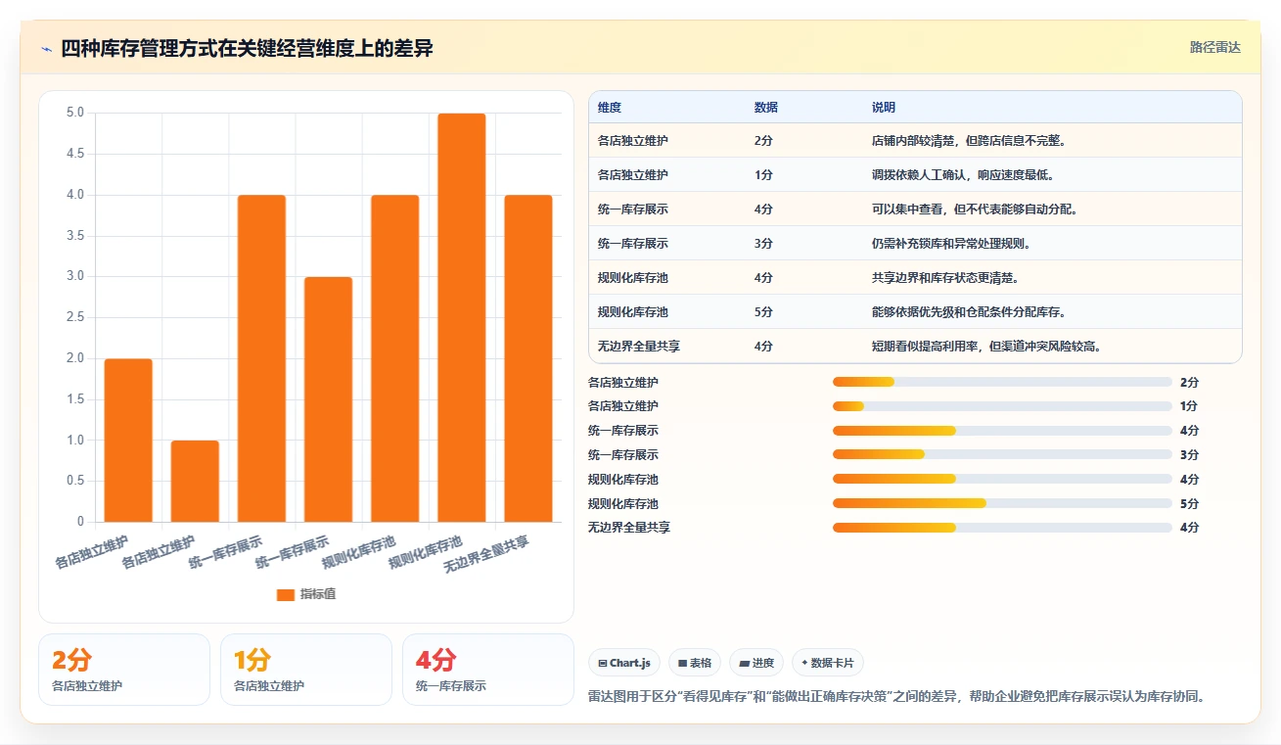Click the 无边界全量共享 x-axis label

[x=486, y=555]
